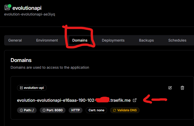The width and height of the screenshot is (194, 126).
Task: Click the edit domain pencil icon
Action: click(x=170, y=88)
